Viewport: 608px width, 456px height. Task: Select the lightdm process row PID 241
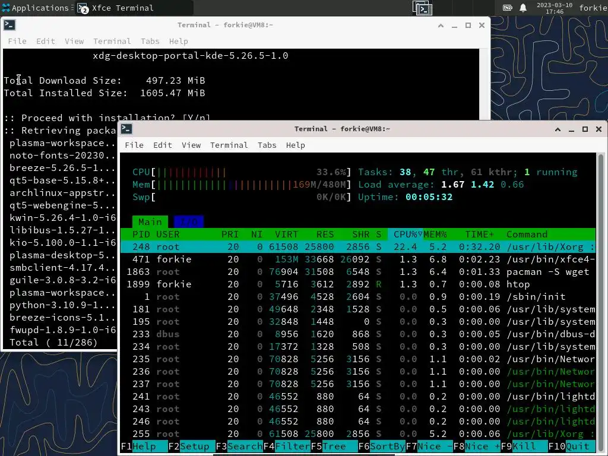[358, 396]
